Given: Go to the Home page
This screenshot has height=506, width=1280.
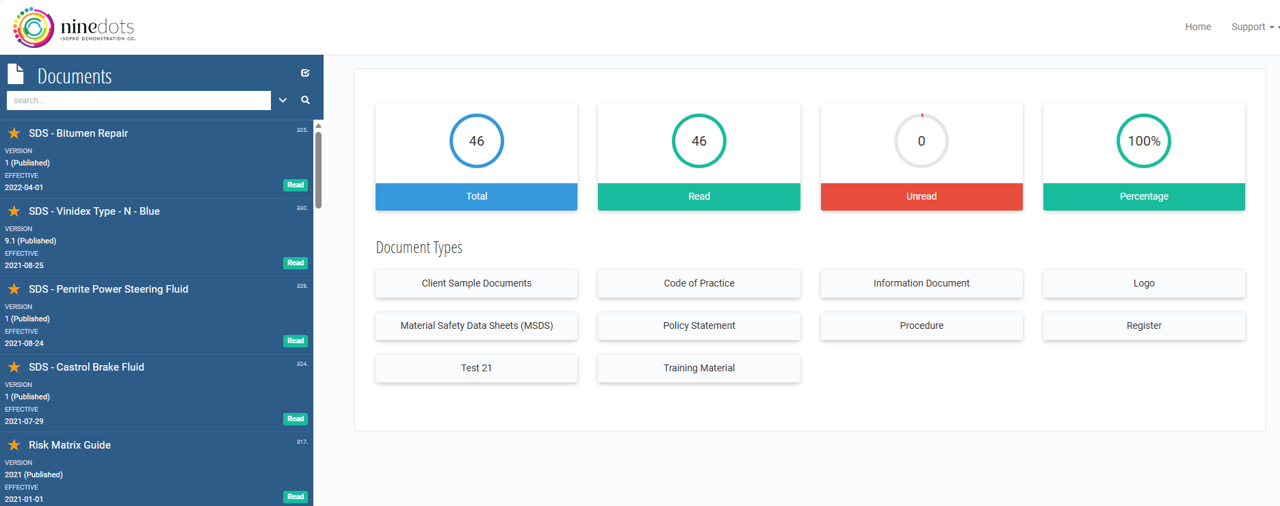Looking at the screenshot, I should click(1198, 27).
